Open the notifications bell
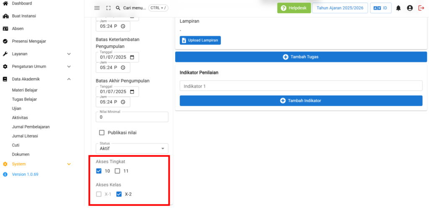 tap(398, 8)
